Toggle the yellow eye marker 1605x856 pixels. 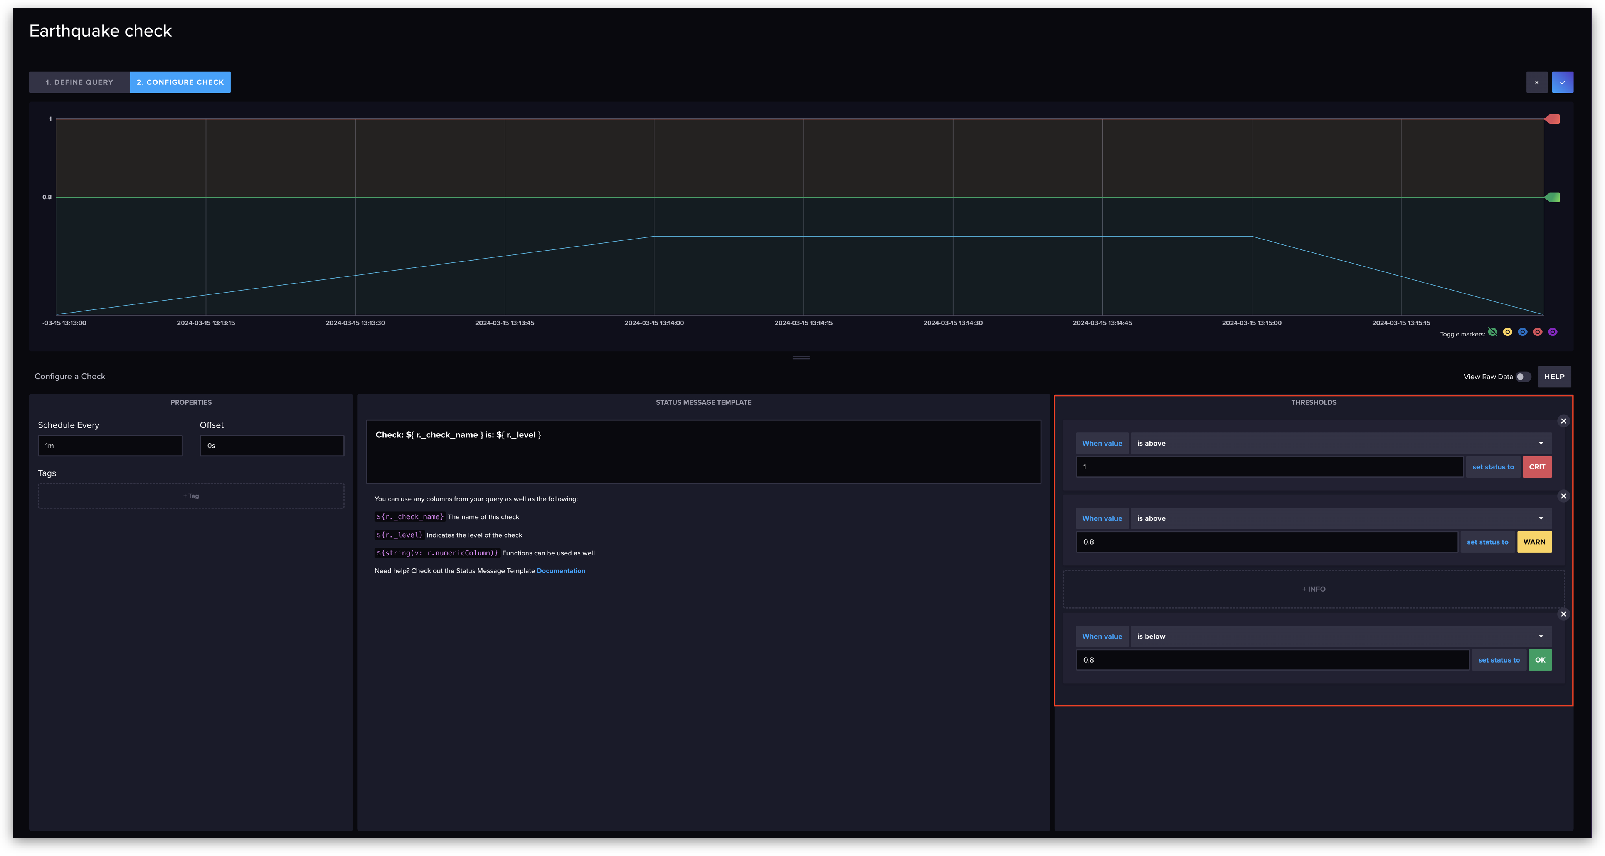[x=1507, y=332]
